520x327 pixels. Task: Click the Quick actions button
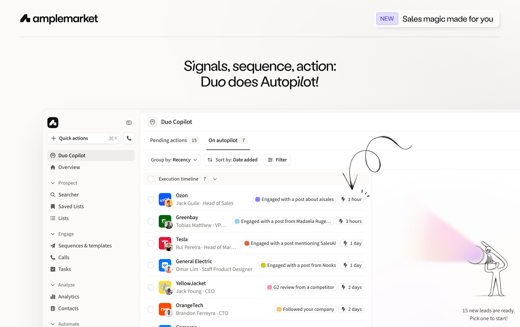coord(84,138)
